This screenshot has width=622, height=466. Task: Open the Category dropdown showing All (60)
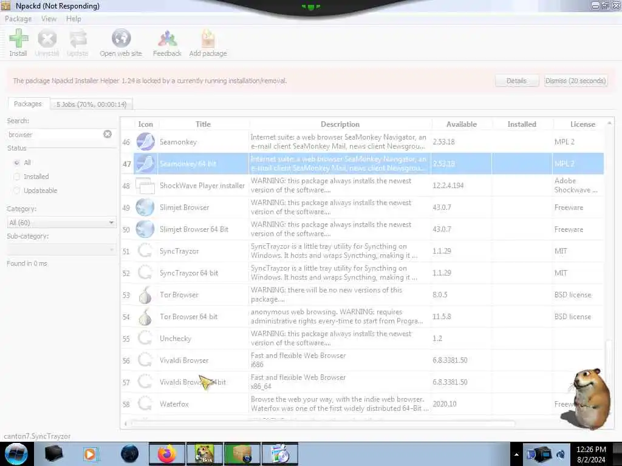(61, 223)
